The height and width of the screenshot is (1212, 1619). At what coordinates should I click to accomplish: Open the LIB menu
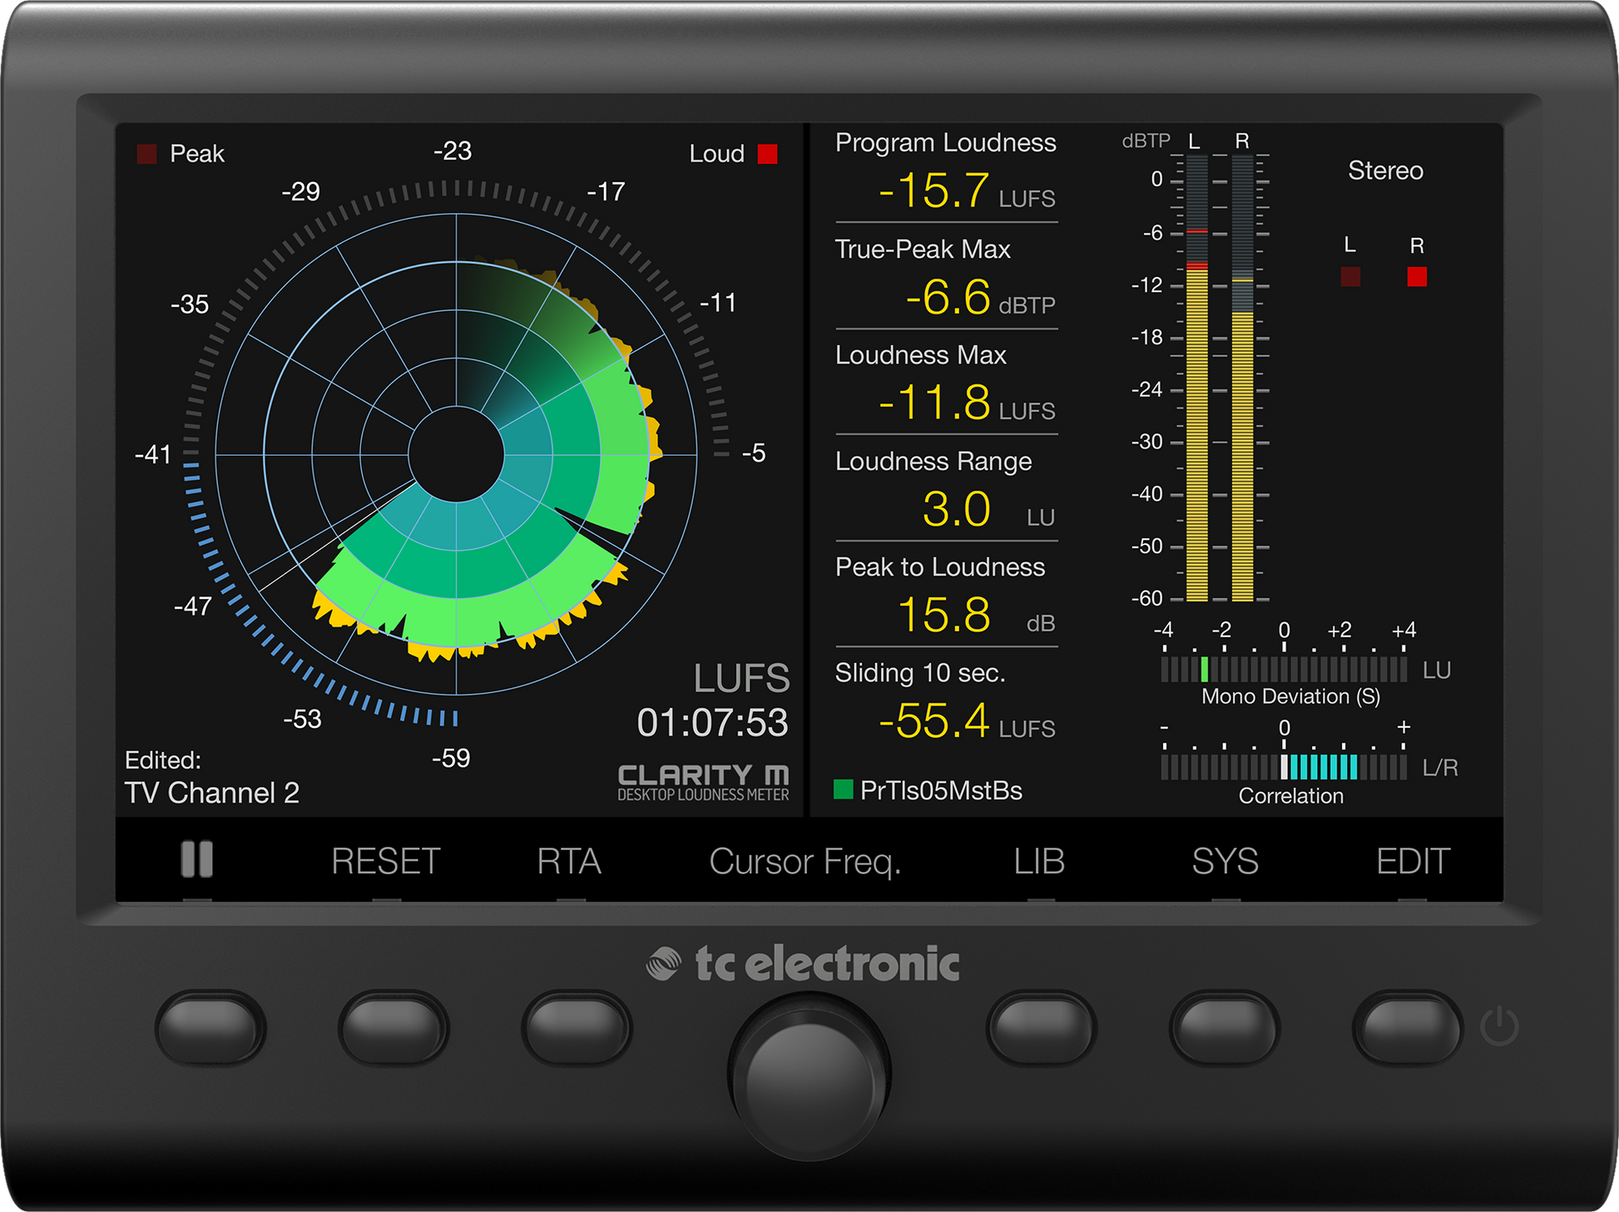click(x=1039, y=862)
